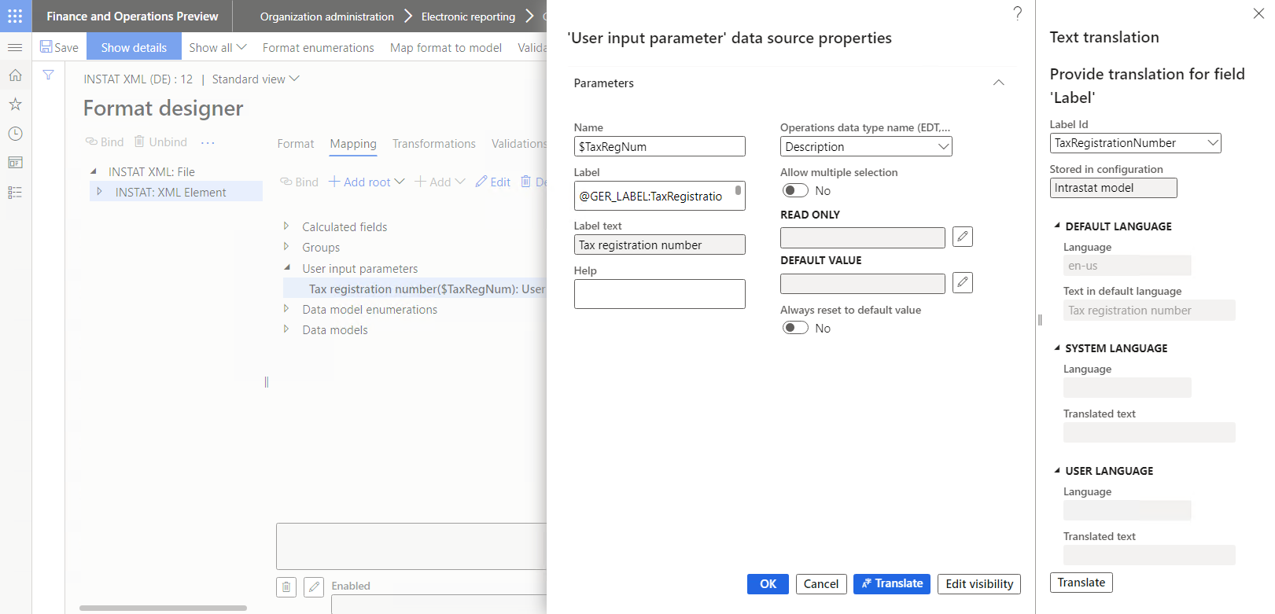Open Recent clock icon in sidebar
The height and width of the screenshot is (614, 1275).
pyautogui.click(x=15, y=134)
